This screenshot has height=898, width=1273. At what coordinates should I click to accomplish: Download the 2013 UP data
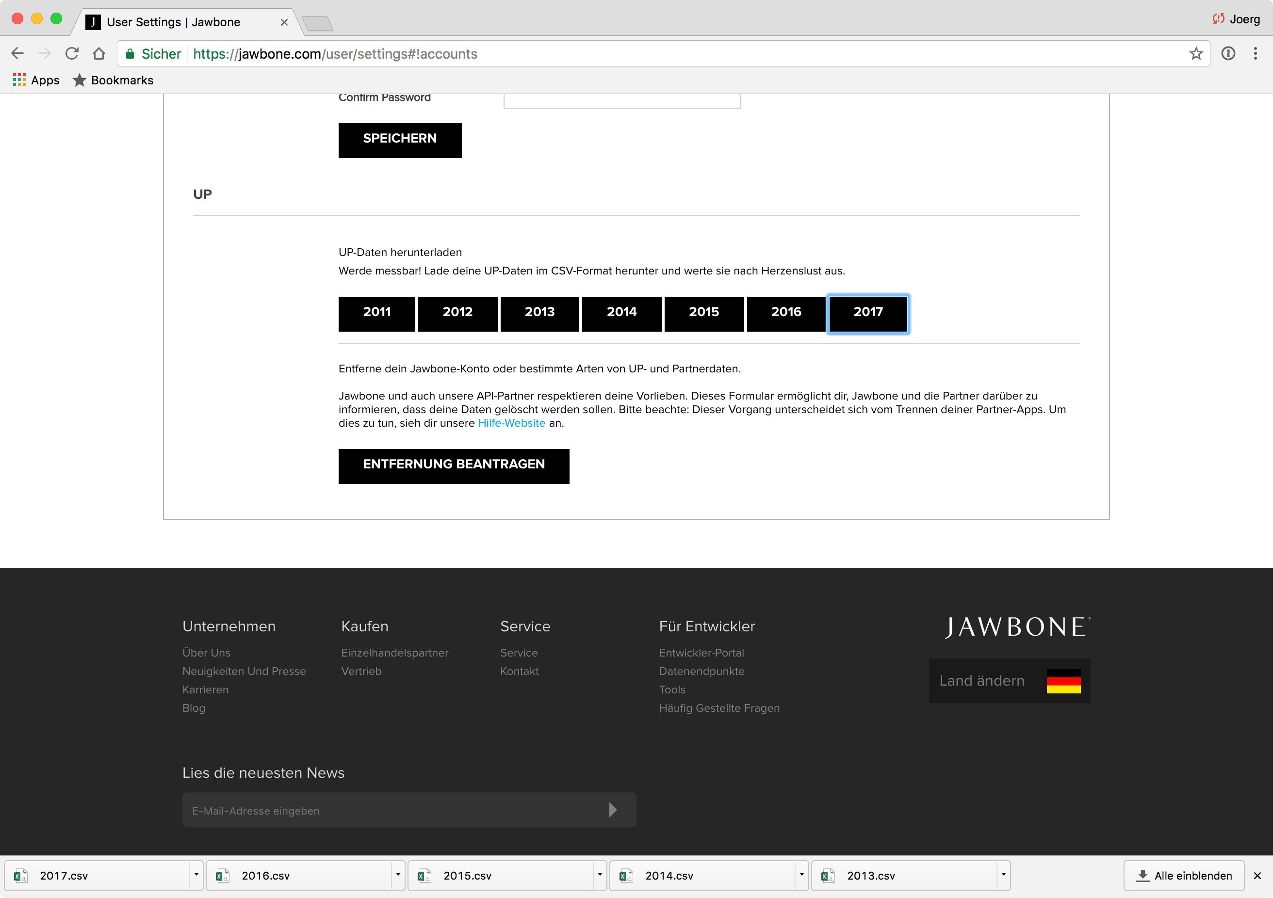click(x=539, y=314)
